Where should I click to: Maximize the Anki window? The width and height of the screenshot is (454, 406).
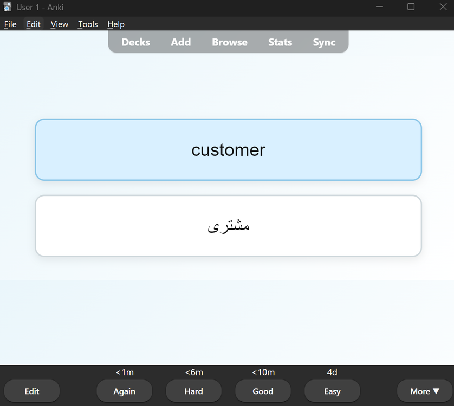click(411, 6)
